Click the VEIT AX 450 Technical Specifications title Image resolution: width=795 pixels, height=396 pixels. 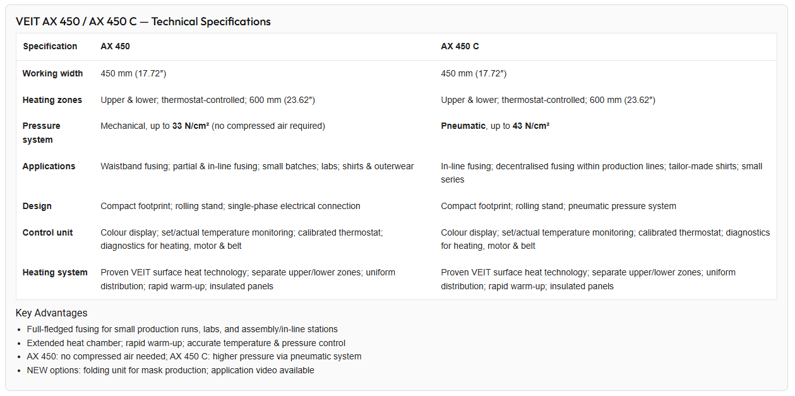click(x=143, y=21)
